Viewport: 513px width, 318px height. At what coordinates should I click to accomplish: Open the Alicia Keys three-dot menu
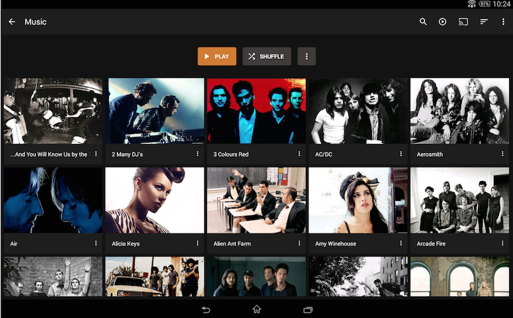point(198,243)
